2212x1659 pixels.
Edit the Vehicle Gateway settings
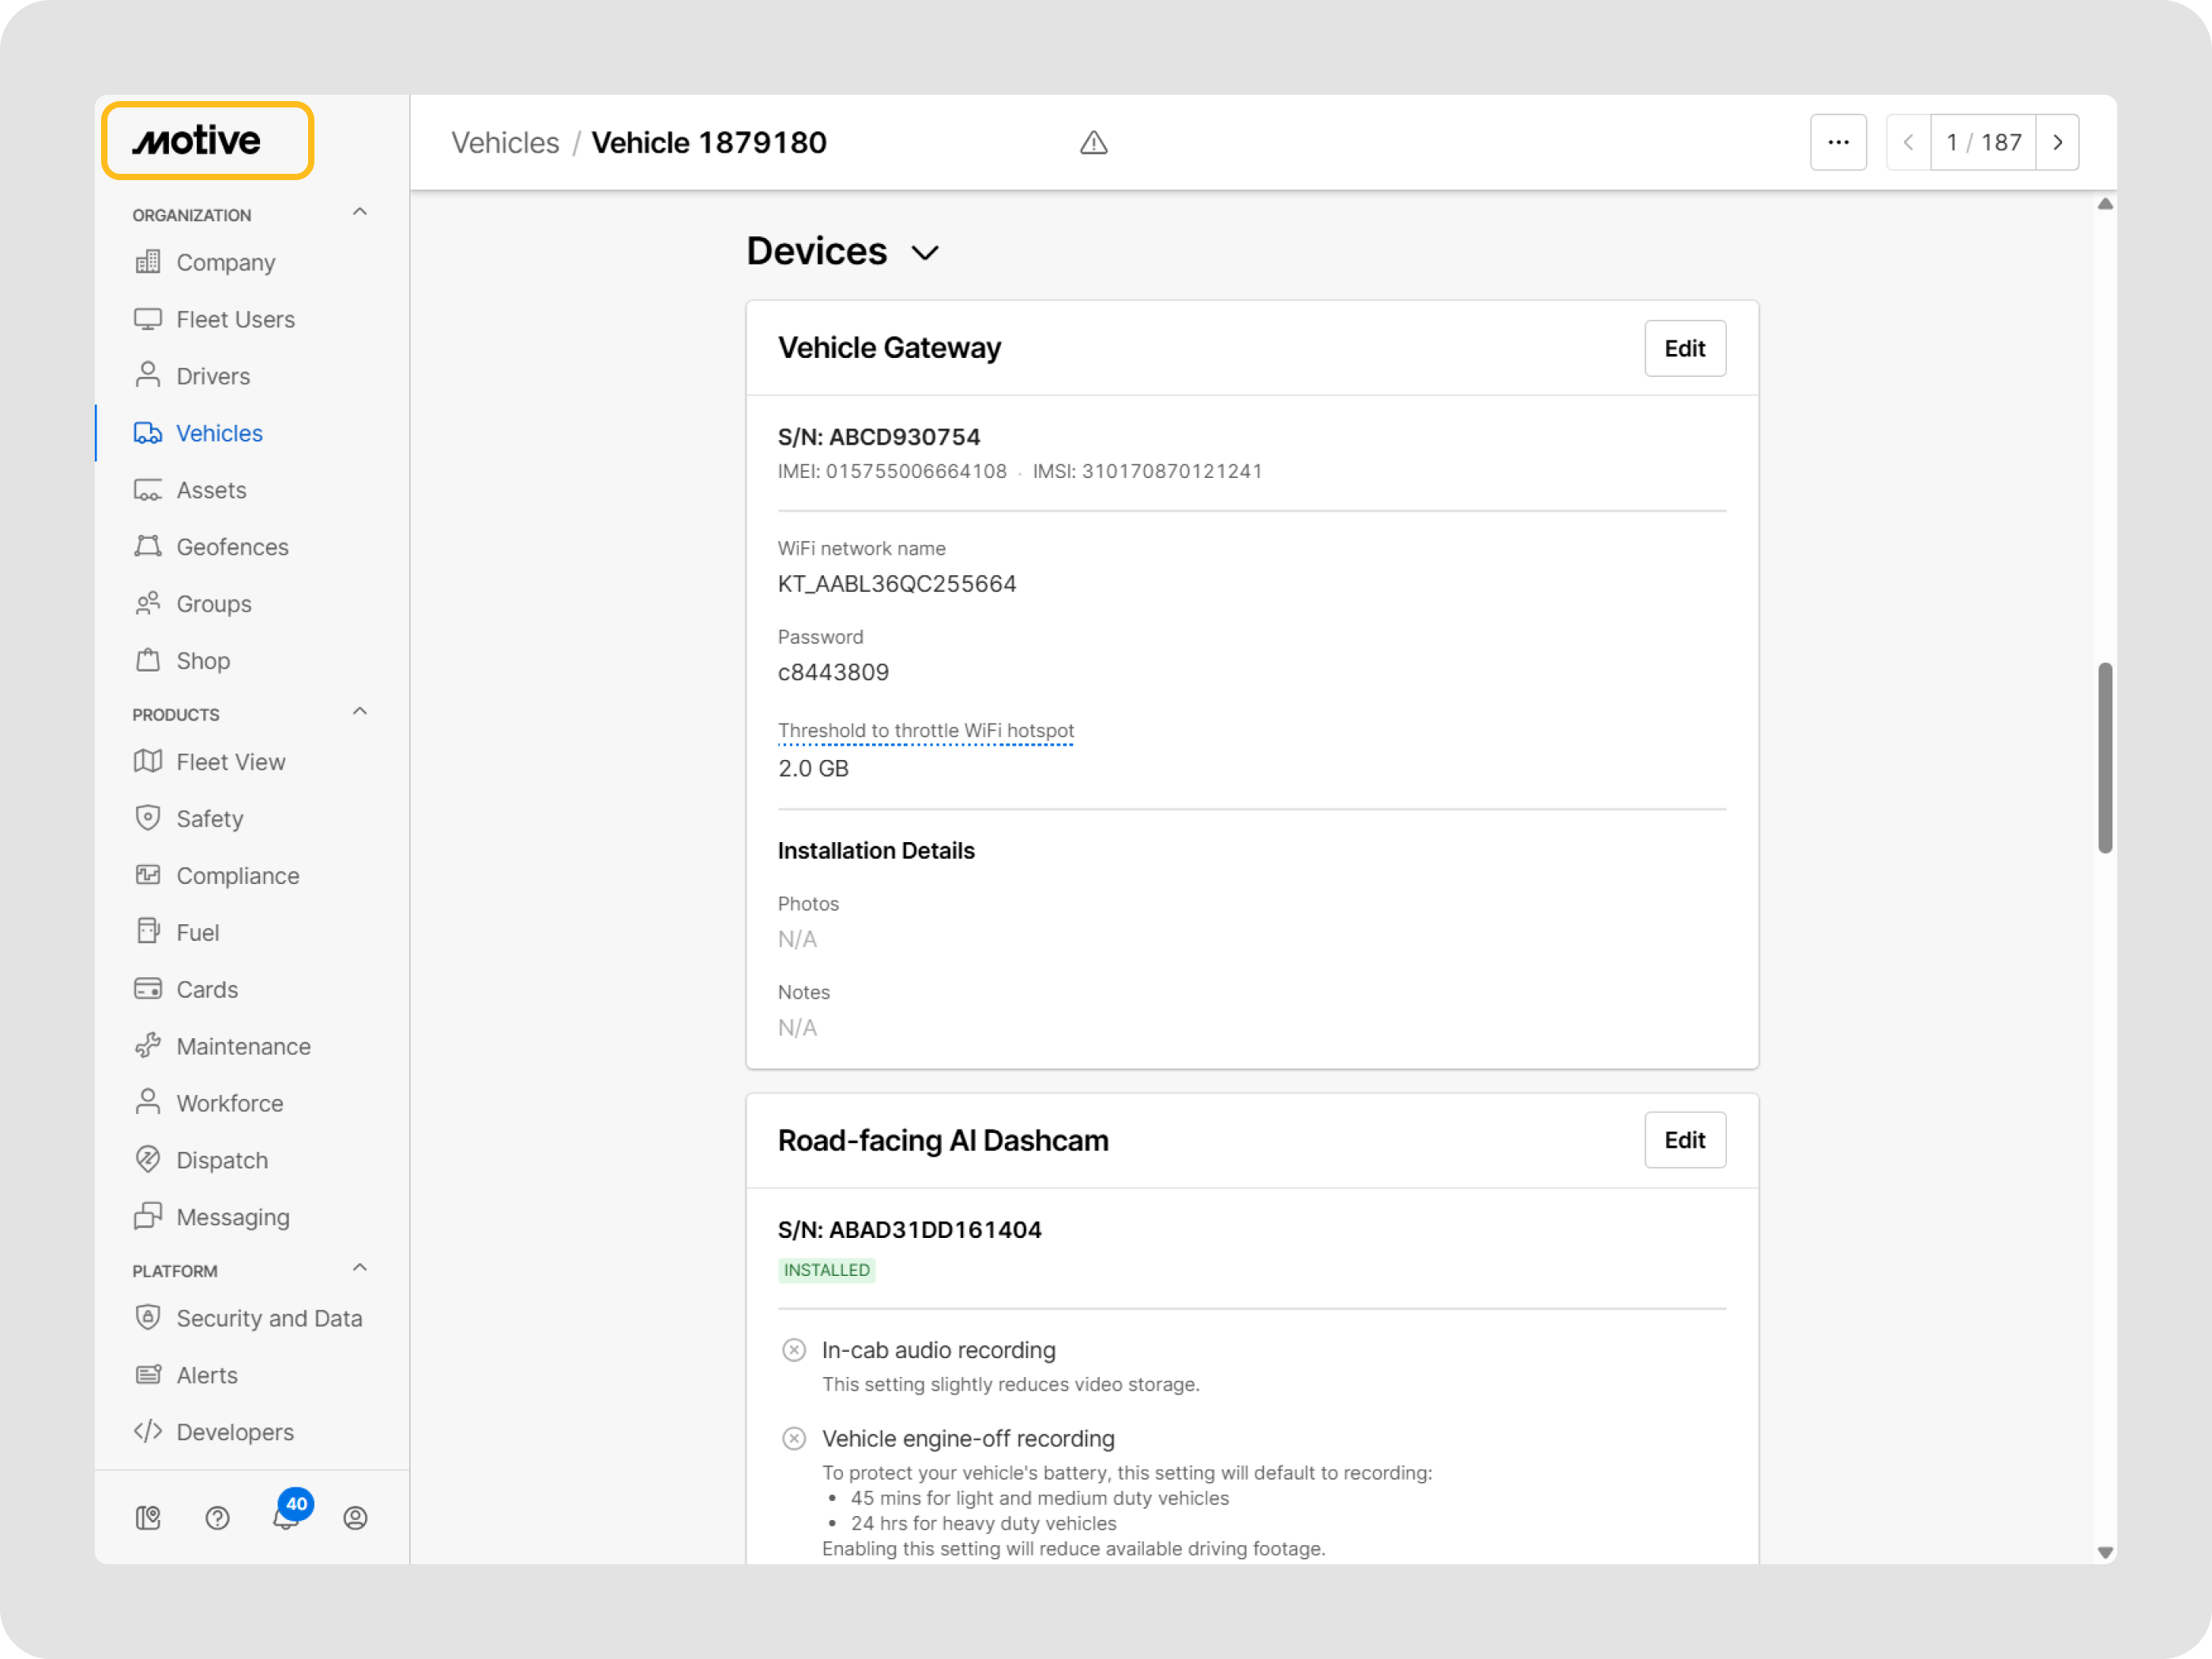click(x=1684, y=349)
